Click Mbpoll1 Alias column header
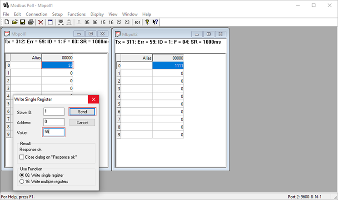The image size is (338, 200). 26,58
